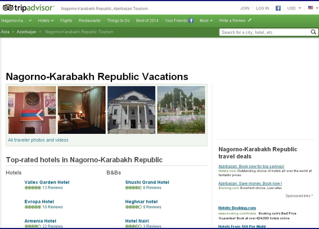The width and height of the screenshot is (319, 229).
Task: Expand the USD currency dropdown
Action: [x=294, y=8]
